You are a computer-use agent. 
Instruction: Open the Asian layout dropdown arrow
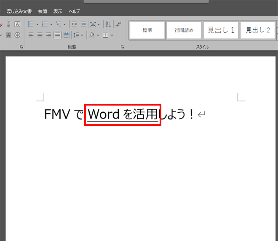[x=99, y=24]
